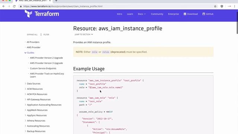Click the padlock site security icon
238x134 pixels.
click(x=21, y=6)
